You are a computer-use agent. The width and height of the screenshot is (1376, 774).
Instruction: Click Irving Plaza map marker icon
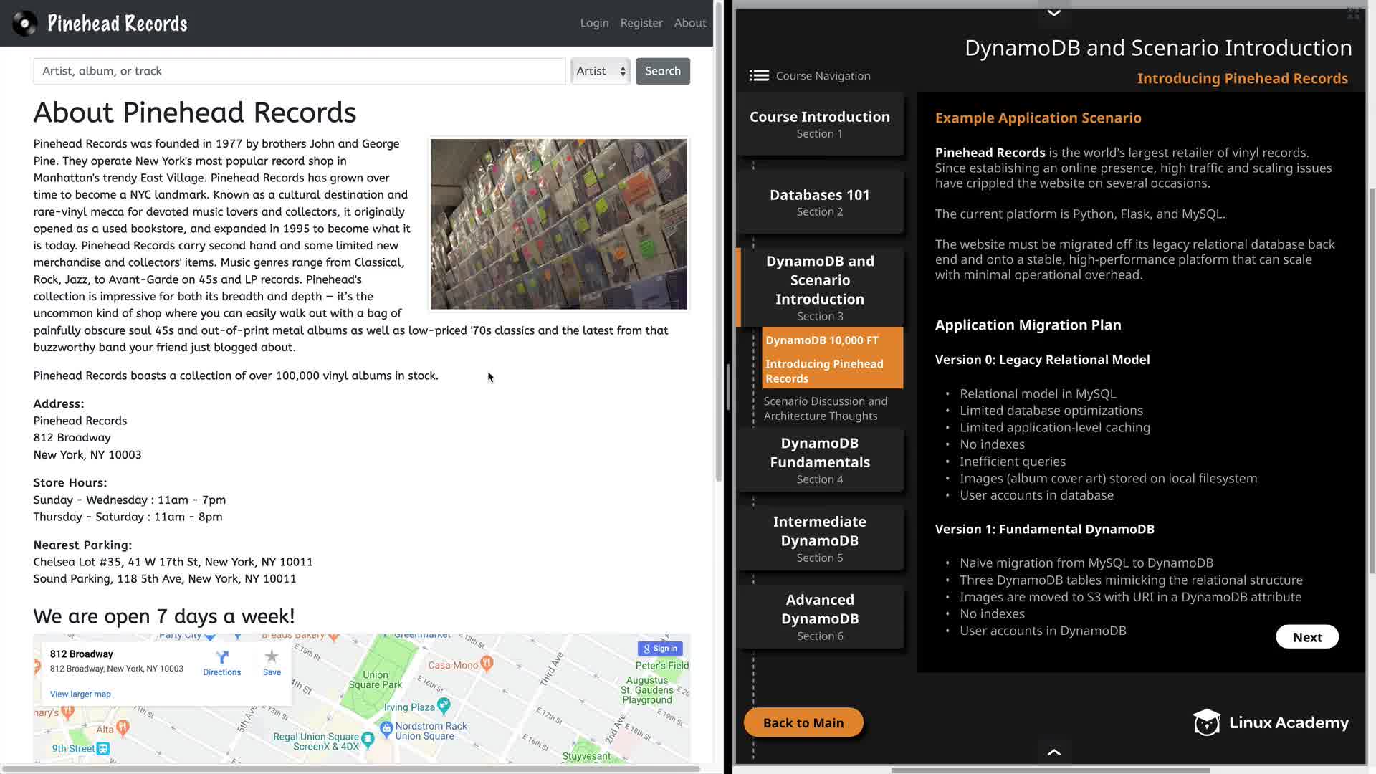point(444,705)
